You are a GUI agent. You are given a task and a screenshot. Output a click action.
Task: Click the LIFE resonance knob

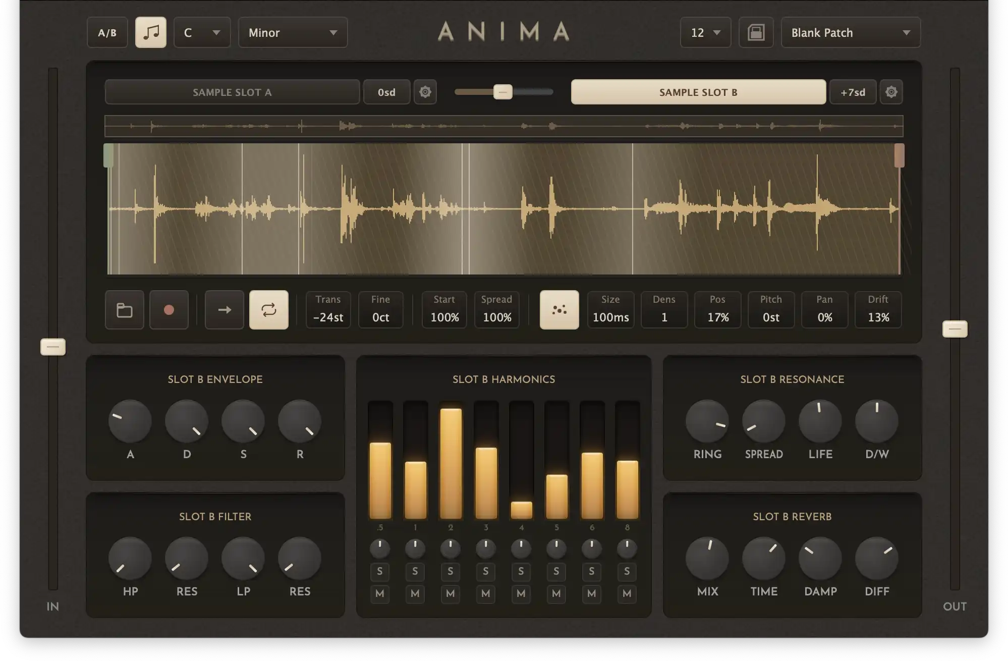tap(820, 421)
